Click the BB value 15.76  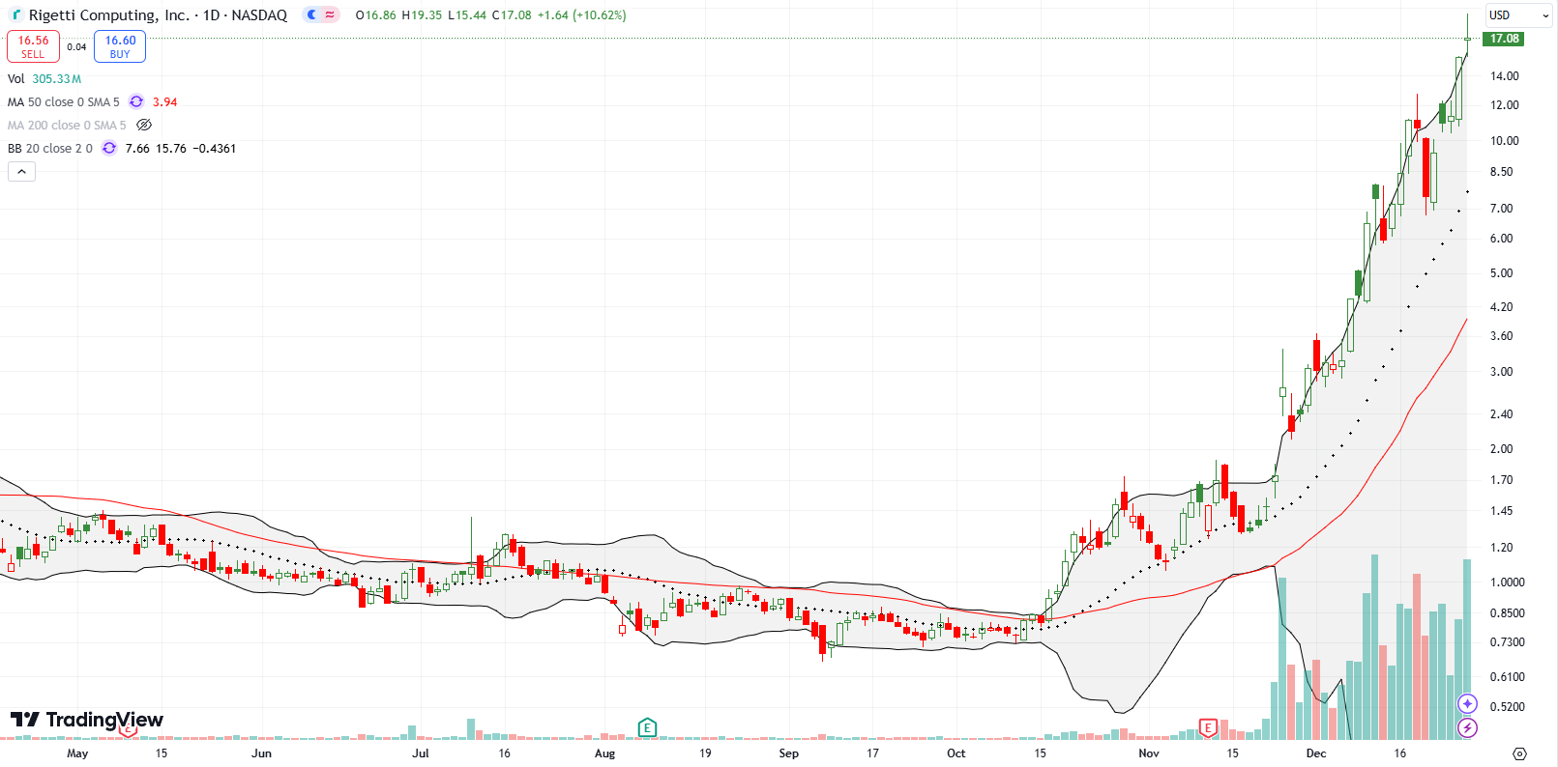coord(171,148)
